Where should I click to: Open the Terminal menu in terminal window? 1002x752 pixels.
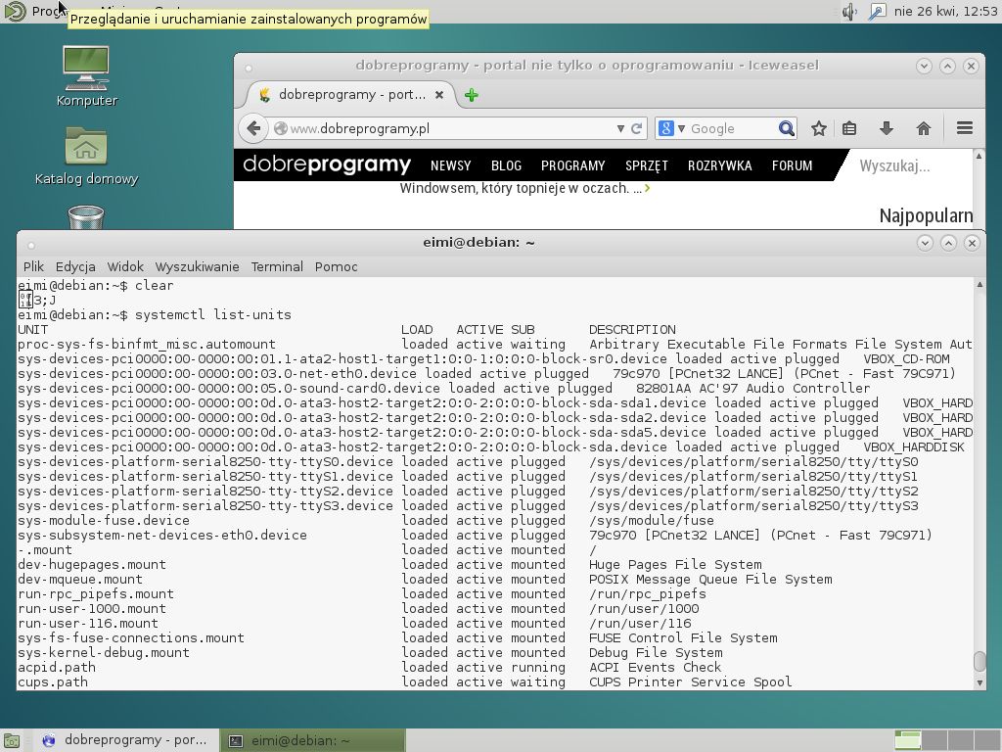[277, 266]
